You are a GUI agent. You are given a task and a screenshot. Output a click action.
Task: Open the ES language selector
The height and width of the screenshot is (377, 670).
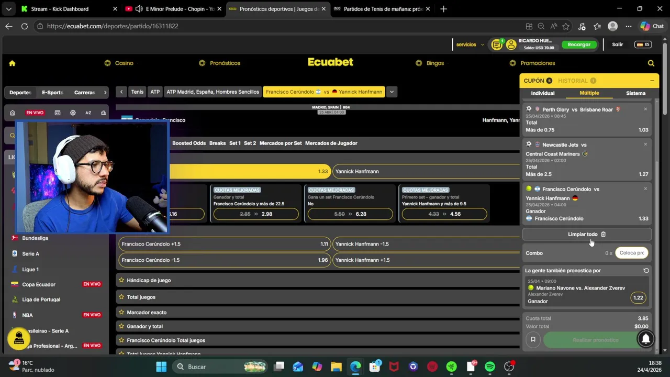(643, 45)
